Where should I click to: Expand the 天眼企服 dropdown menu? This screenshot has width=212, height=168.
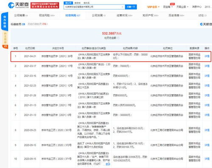pyautogui.click(x=182, y=7)
